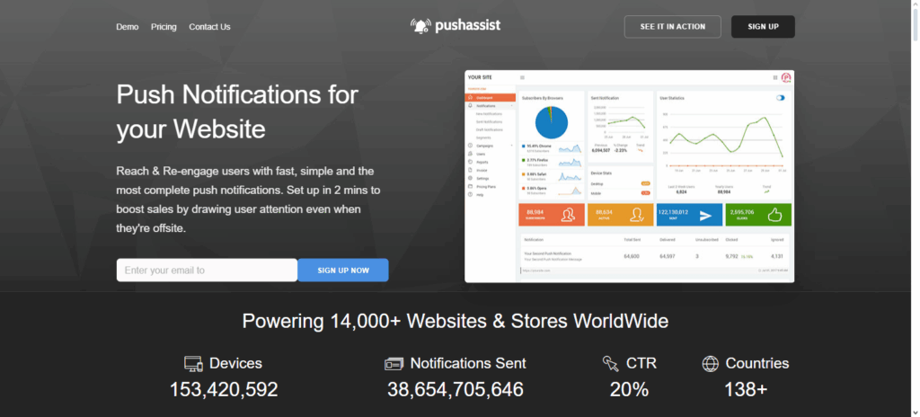The image size is (920, 417).
Task: Open Settings gear in preview sidebar
Action: point(470,178)
